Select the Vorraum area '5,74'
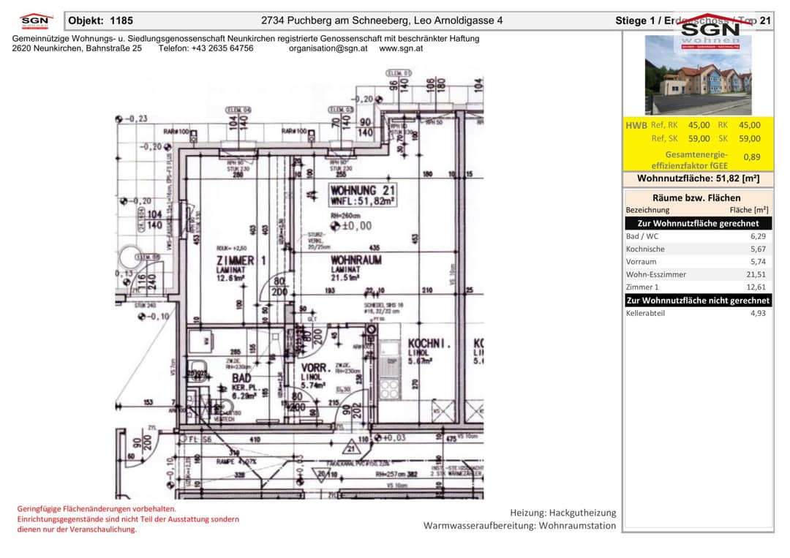This screenshot has height=558, width=790. (759, 261)
